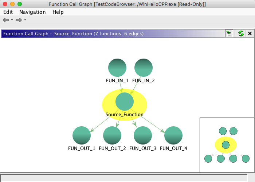Open the Edit menu
Viewport: 255px width, 182px height.
(x=8, y=12)
